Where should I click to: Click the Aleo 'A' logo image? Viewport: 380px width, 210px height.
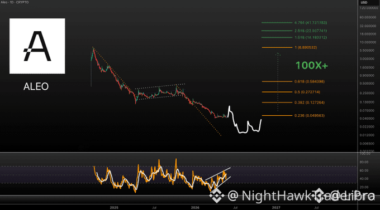pos(37,46)
